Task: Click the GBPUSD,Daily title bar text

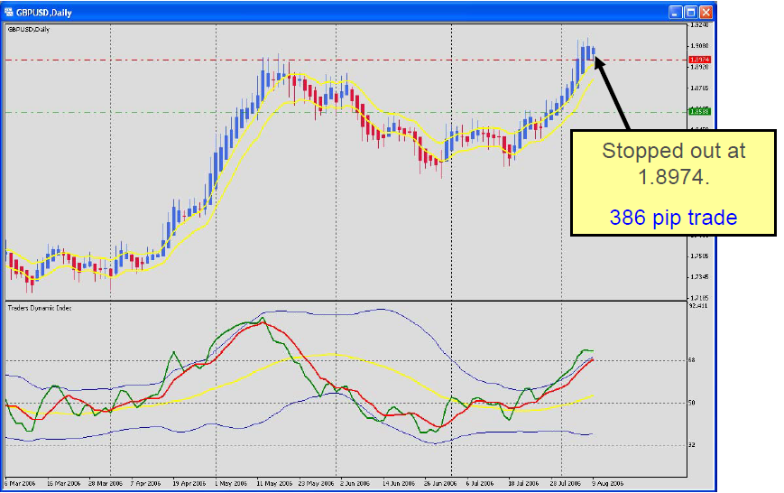Action: (44, 13)
